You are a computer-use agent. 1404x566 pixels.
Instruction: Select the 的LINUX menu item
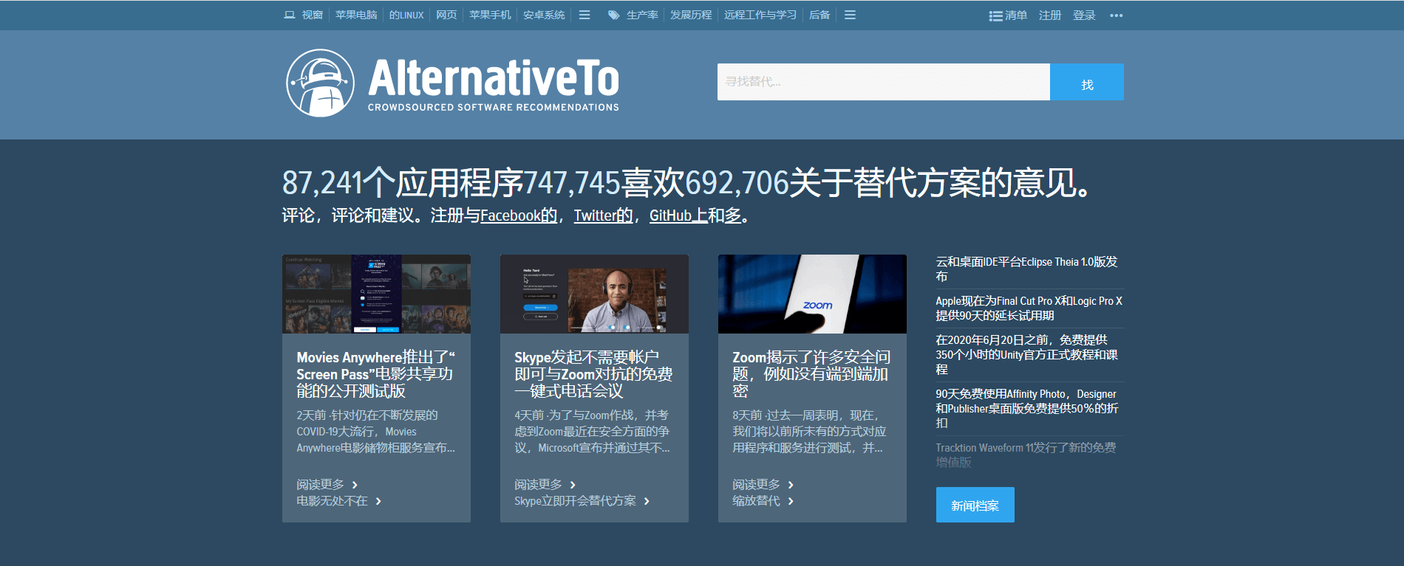point(406,15)
